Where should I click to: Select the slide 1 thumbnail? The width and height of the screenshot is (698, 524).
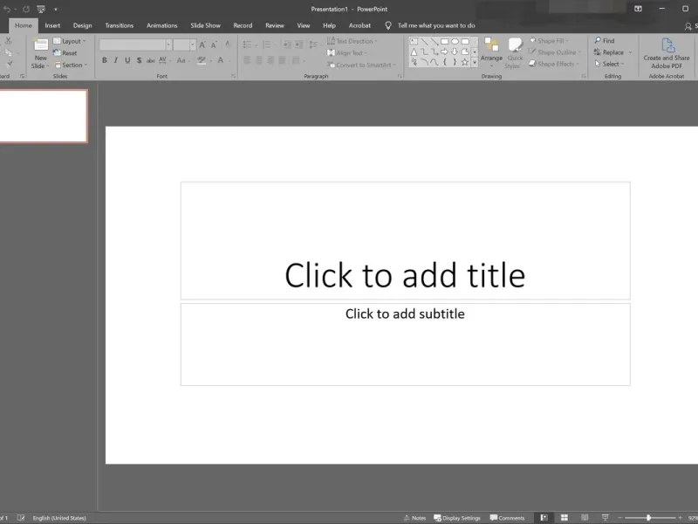(x=43, y=116)
